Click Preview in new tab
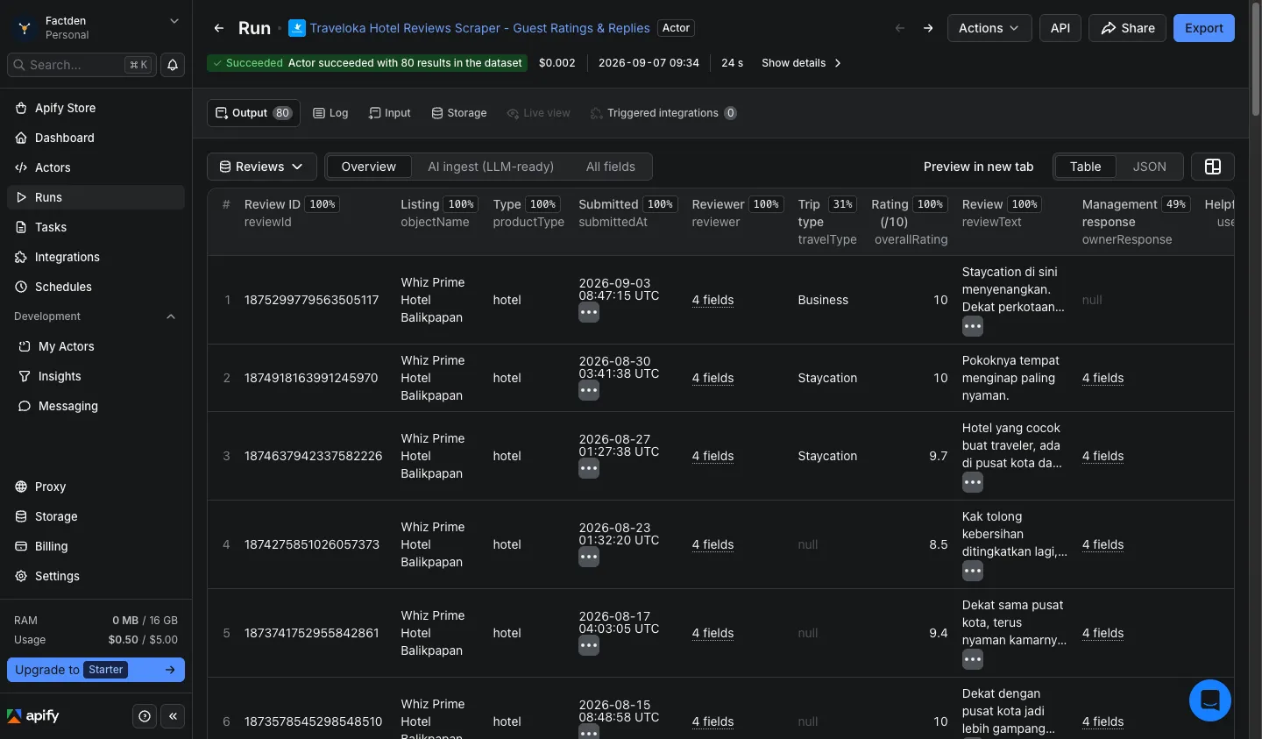This screenshot has height=739, width=1262. click(x=978, y=167)
